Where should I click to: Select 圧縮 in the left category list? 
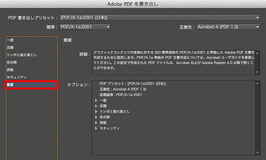tap(31, 47)
